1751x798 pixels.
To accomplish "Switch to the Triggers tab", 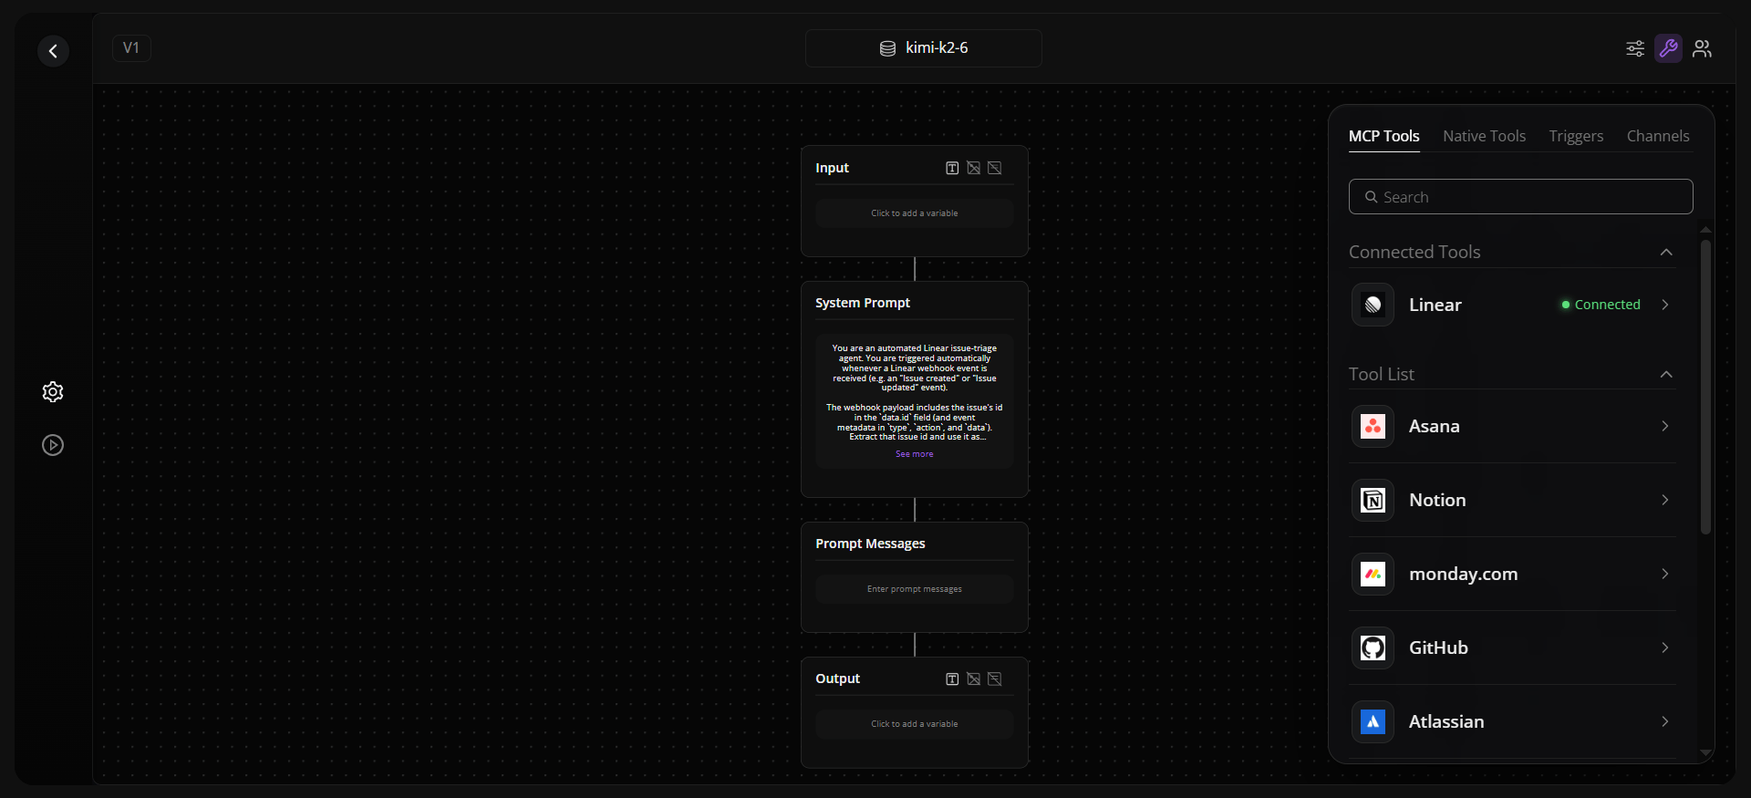I will 1576,136.
